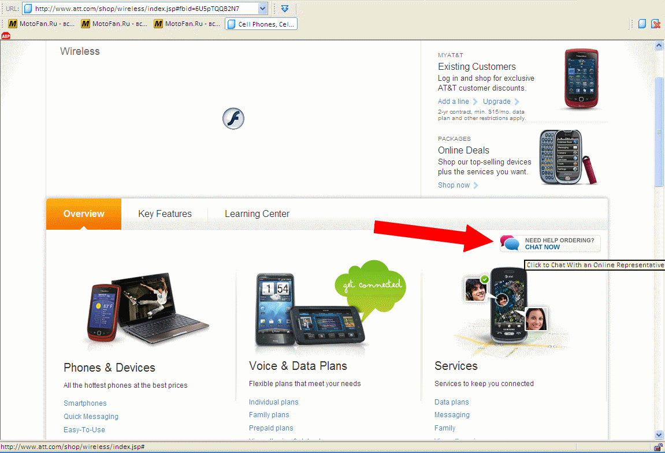
Task: Open the Smartphones link
Action: (85, 403)
